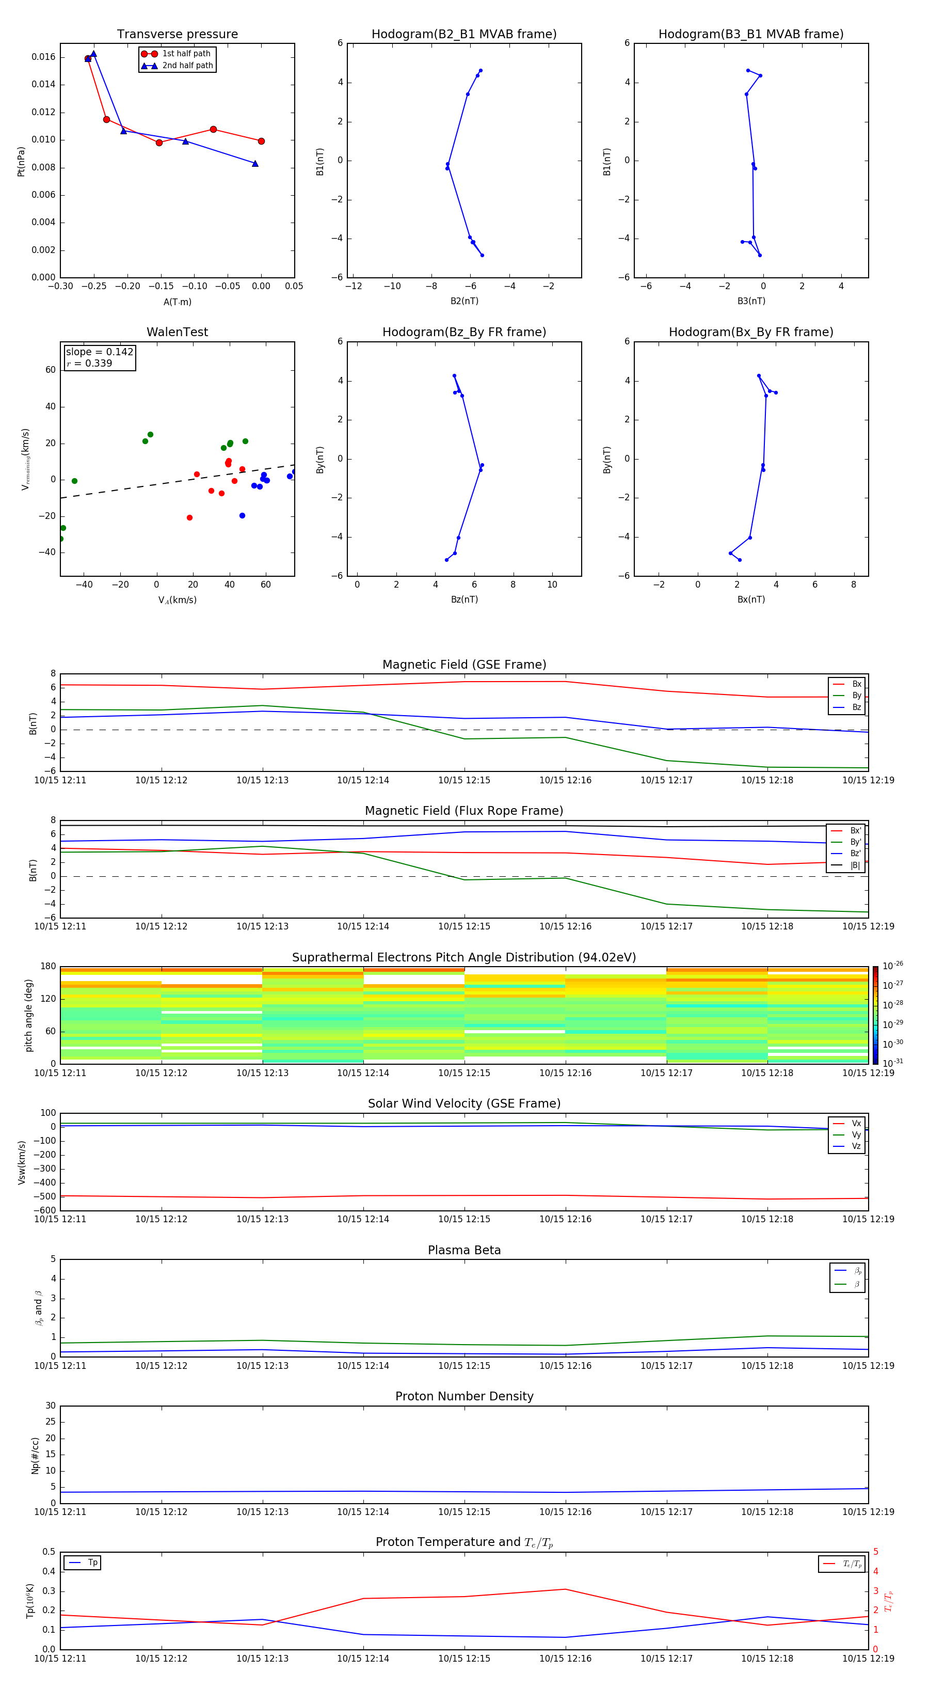
Task: Click the 'WalenTest' plot title
Action: (177, 332)
